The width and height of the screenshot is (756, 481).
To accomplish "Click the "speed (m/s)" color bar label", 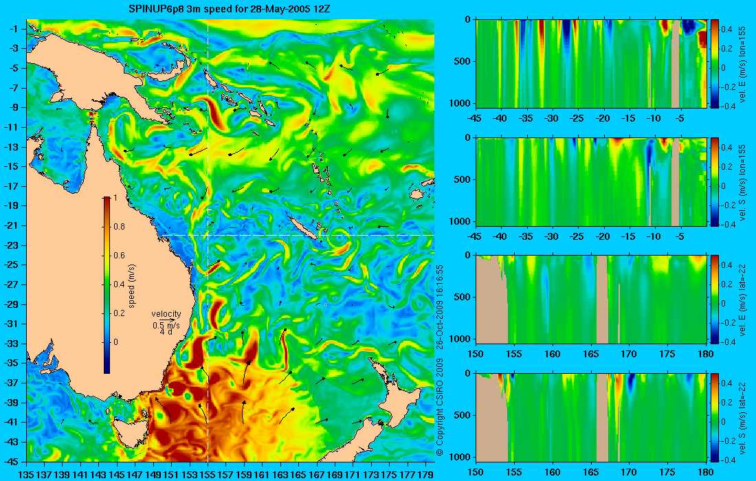I will point(132,285).
